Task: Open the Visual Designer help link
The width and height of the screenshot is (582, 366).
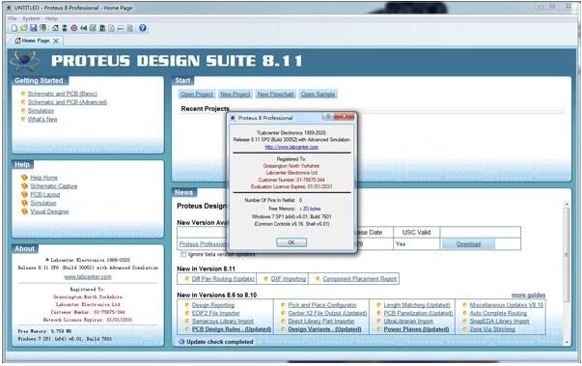Action: click(x=50, y=211)
